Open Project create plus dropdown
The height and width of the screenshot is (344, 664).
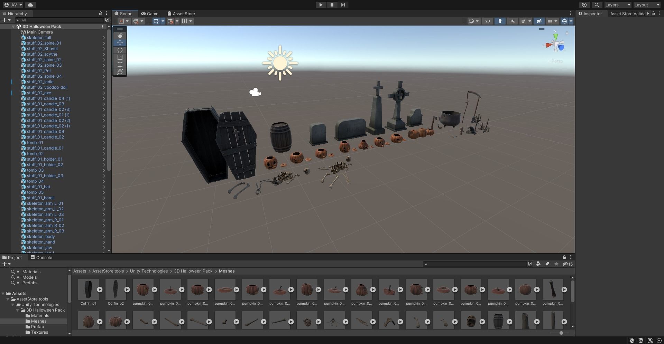pyautogui.click(x=6, y=264)
